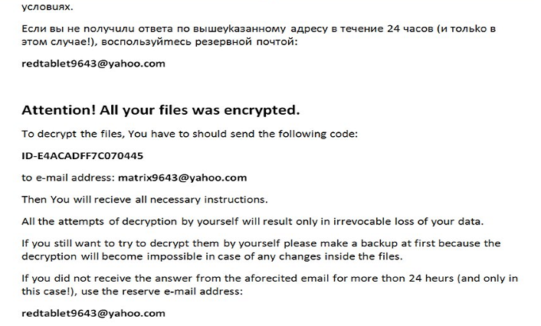Click the redtablet9643@yahoo.com address in Russian section
Viewport: 541px width, 326px height.
click(x=93, y=64)
